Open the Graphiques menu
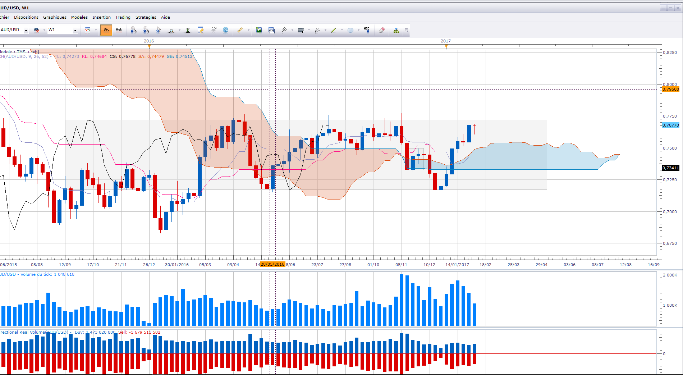The height and width of the screenshot is (375, 683). click(55, 17)
